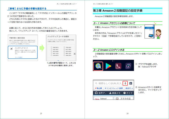The width and height of the screenshot is (169, 119).
Task: Click the tablet booklet cover thumbnail
Action: tap(149, 31)
